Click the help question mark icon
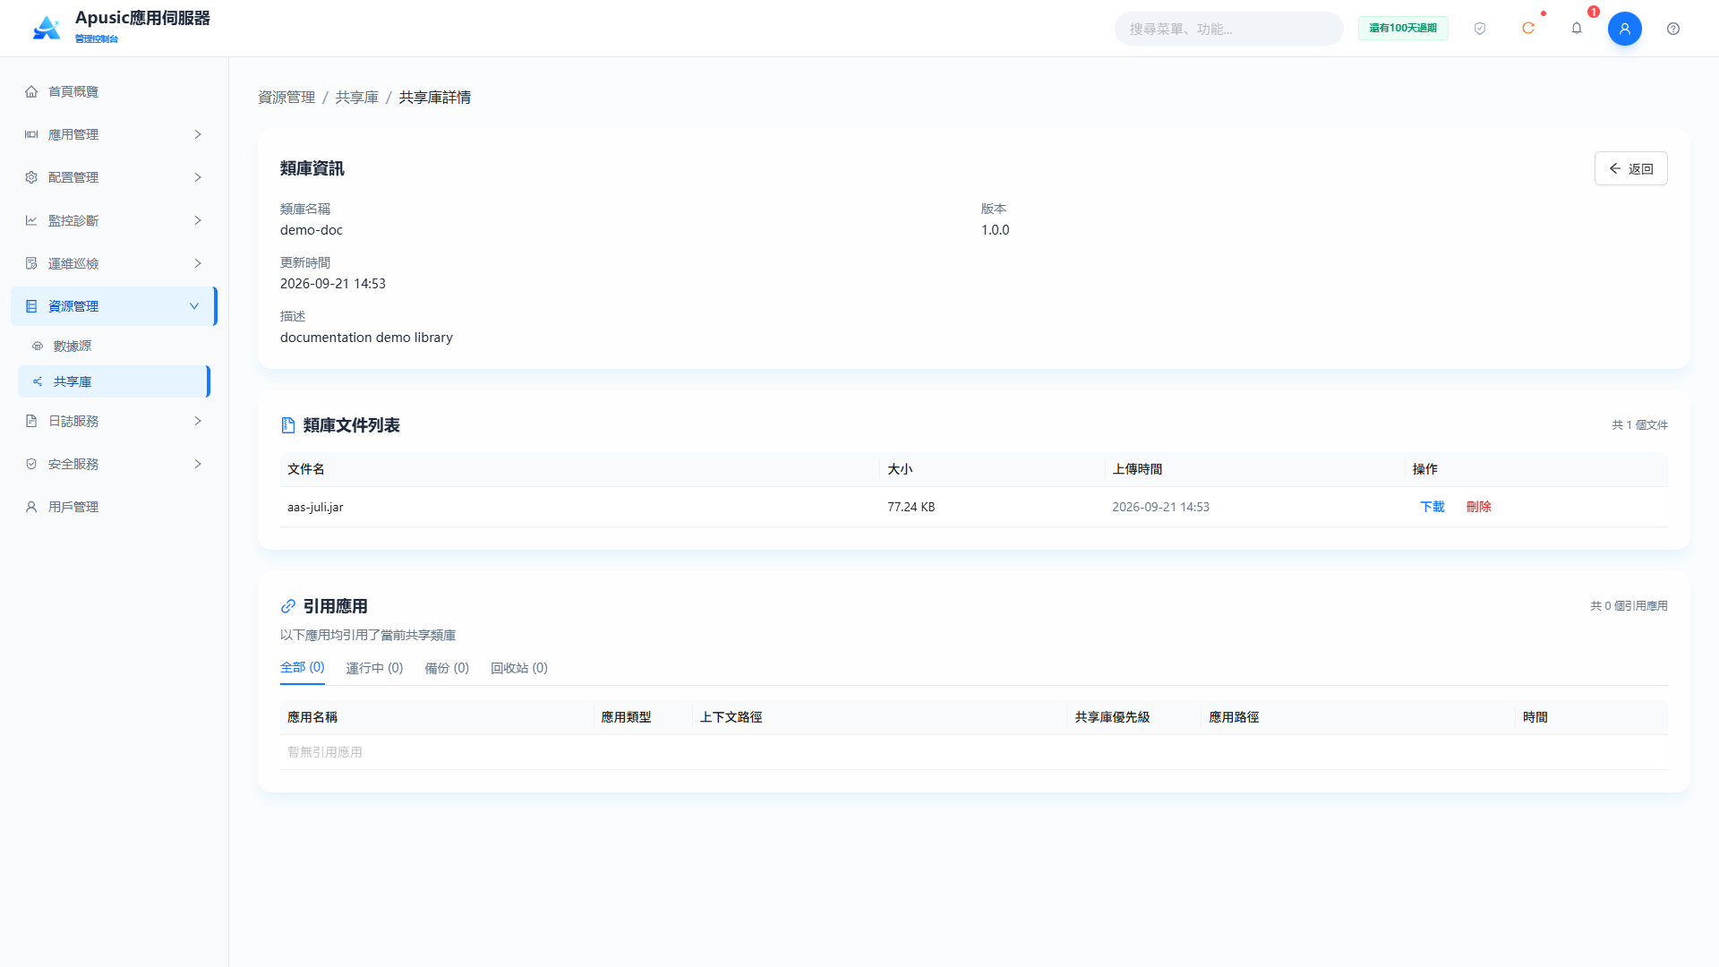Viewport: 1719px width, 967px height. pyautogui.click(x=1673, y=29)
